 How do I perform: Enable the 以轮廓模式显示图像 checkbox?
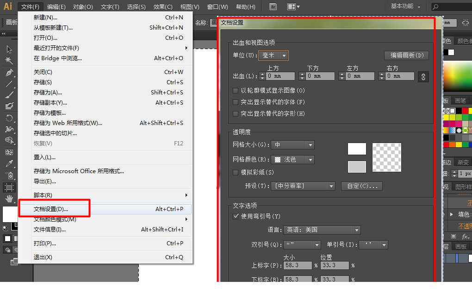point(235,91)
